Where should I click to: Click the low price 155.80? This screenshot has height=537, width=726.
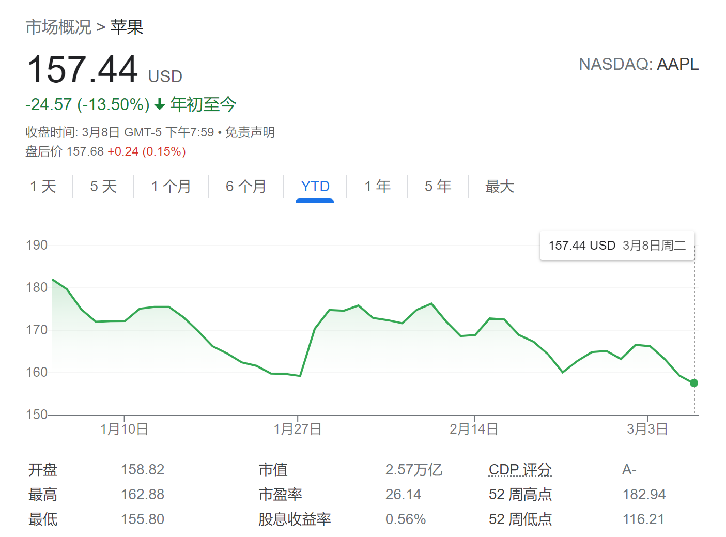click(143, 519)
